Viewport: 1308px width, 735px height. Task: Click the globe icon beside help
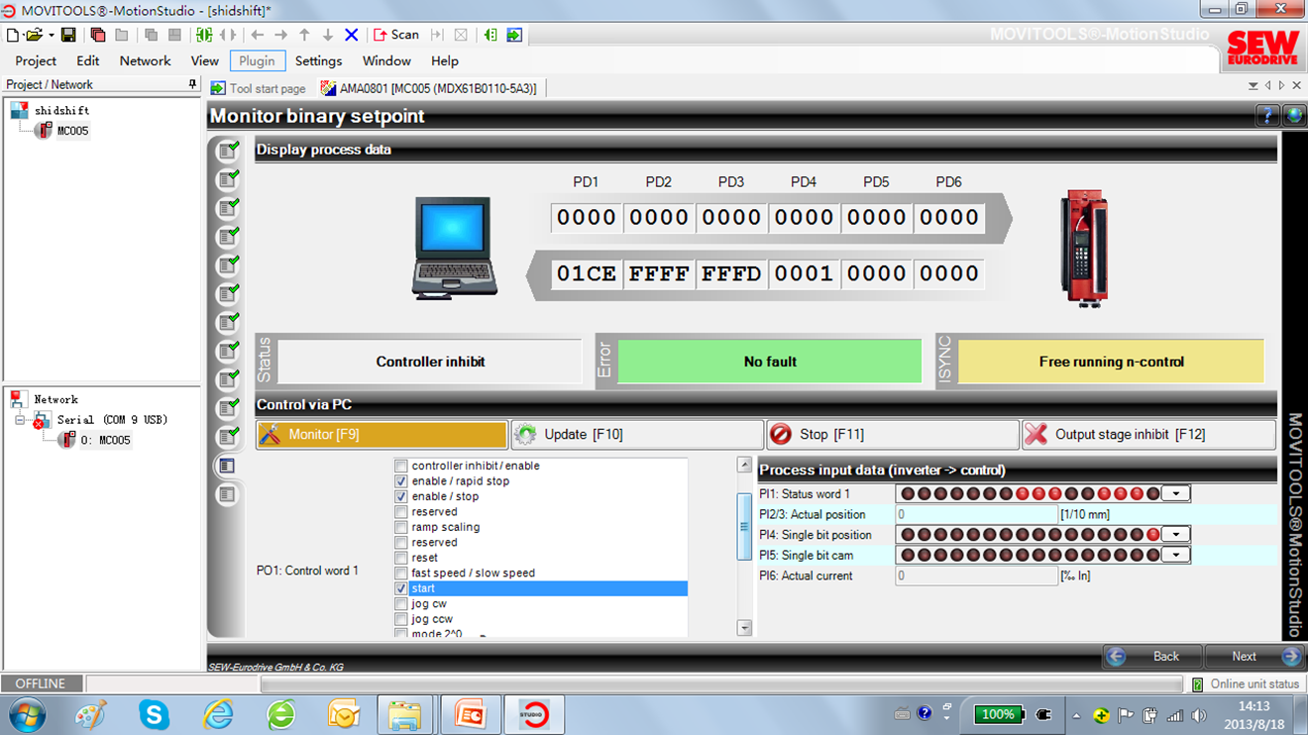coord(1293,116)
